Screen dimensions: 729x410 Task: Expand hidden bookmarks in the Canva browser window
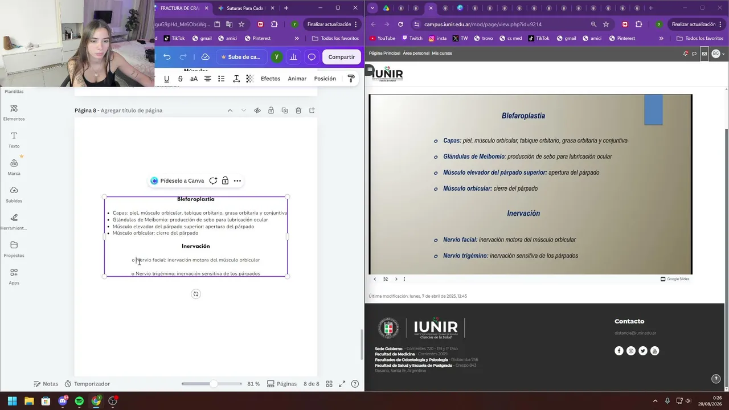coord(297,38)
